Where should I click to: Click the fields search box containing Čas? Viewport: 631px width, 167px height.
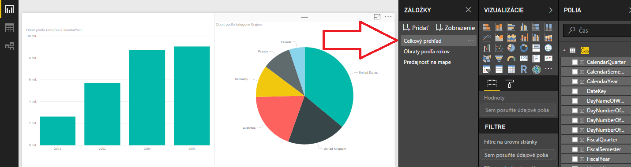click(597, 30)
